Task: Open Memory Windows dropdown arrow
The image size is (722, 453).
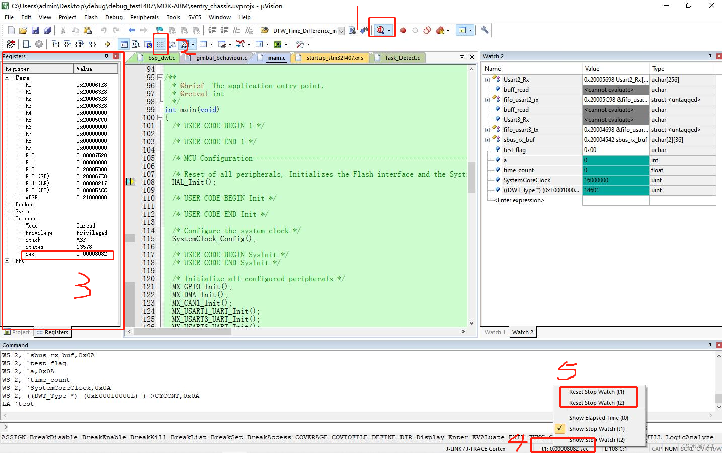Action: 211,44
